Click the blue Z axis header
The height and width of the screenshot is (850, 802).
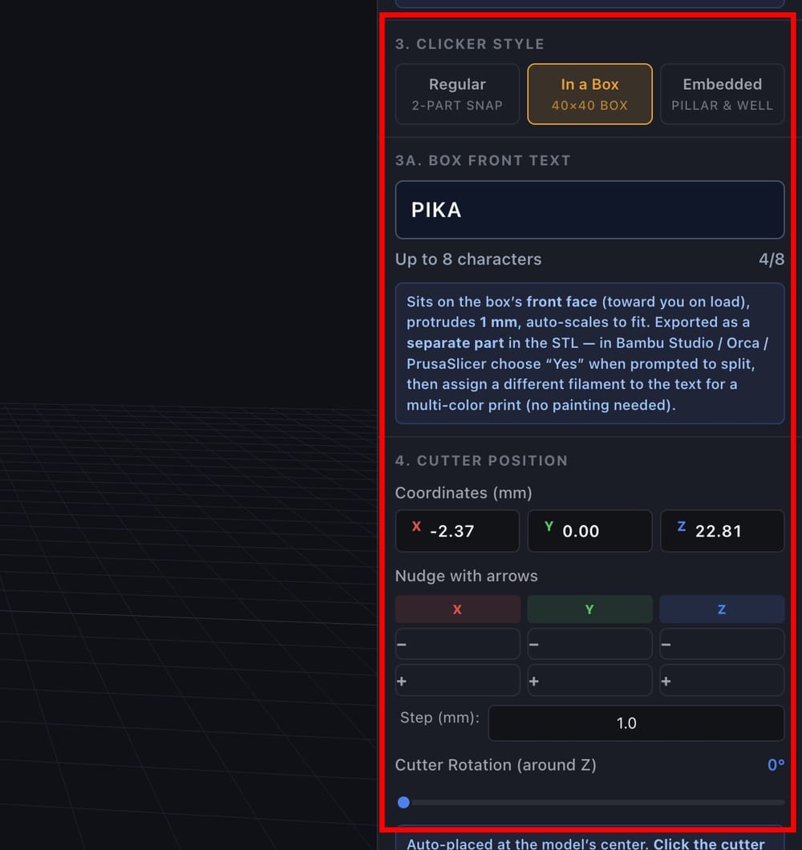(x=723, y=609)
